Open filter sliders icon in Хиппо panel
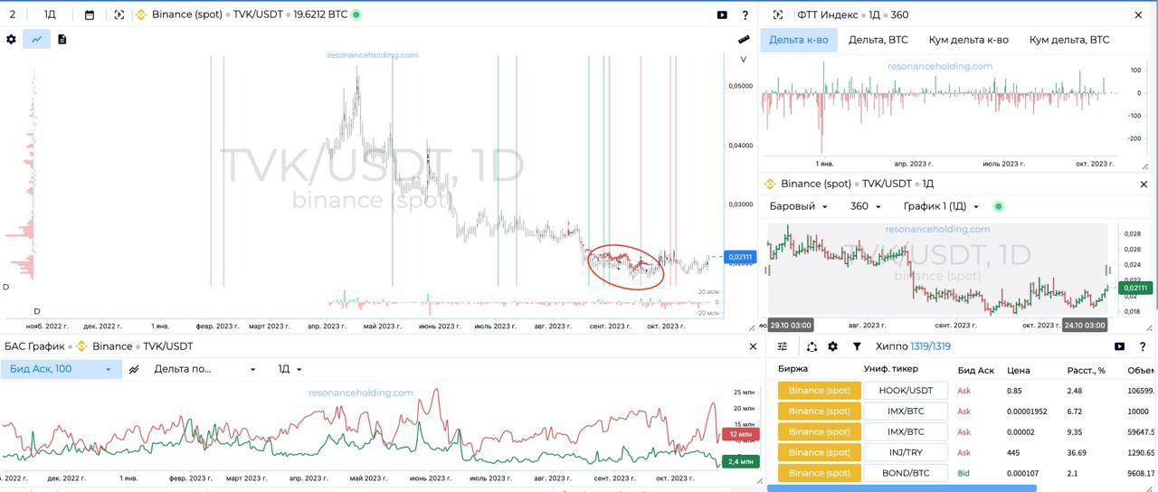The height and width of the screenshot is (492, 1158). click(783, 346)
